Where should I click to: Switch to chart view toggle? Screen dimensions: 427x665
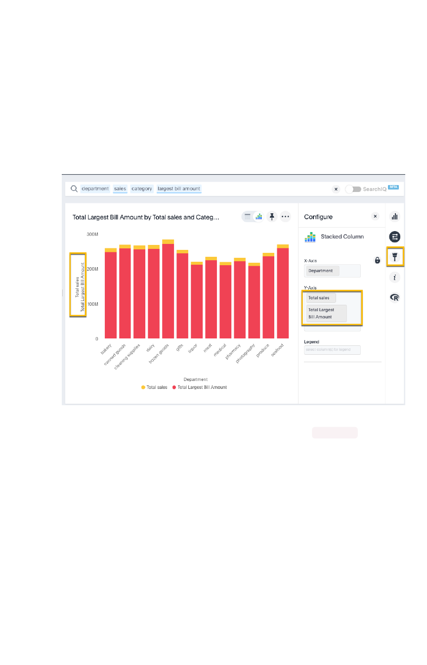click(258, 216)
